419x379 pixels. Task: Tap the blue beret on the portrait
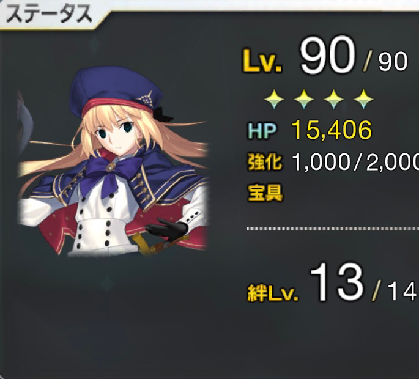[x=117, y=91]
